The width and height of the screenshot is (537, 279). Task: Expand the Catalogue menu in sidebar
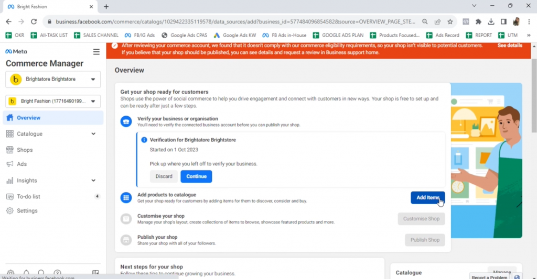tap(93, 134)
